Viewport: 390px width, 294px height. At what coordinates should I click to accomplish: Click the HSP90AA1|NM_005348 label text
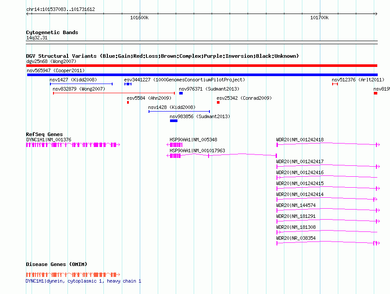click(x=193, y=140)
